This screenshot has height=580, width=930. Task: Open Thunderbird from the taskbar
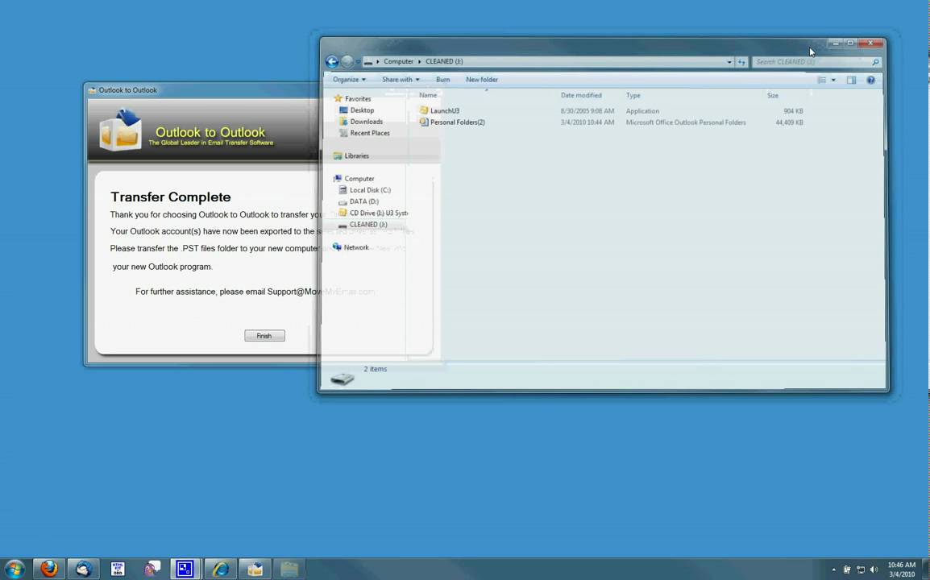pos(84,569)
